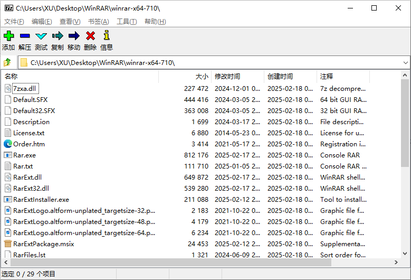This screenshot has width=411, height=280.
Task: Click the comment 'Supplementa...'
Action: tap(342, 244)
